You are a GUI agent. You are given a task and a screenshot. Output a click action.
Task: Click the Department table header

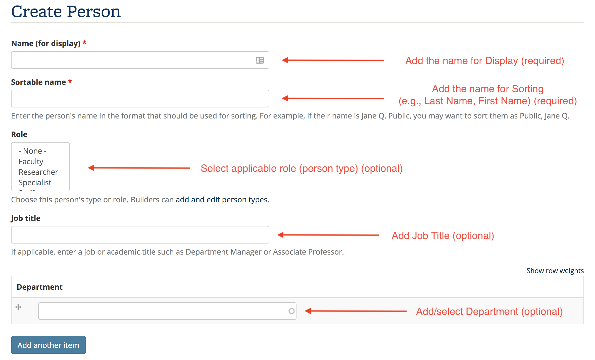[40, 287]
